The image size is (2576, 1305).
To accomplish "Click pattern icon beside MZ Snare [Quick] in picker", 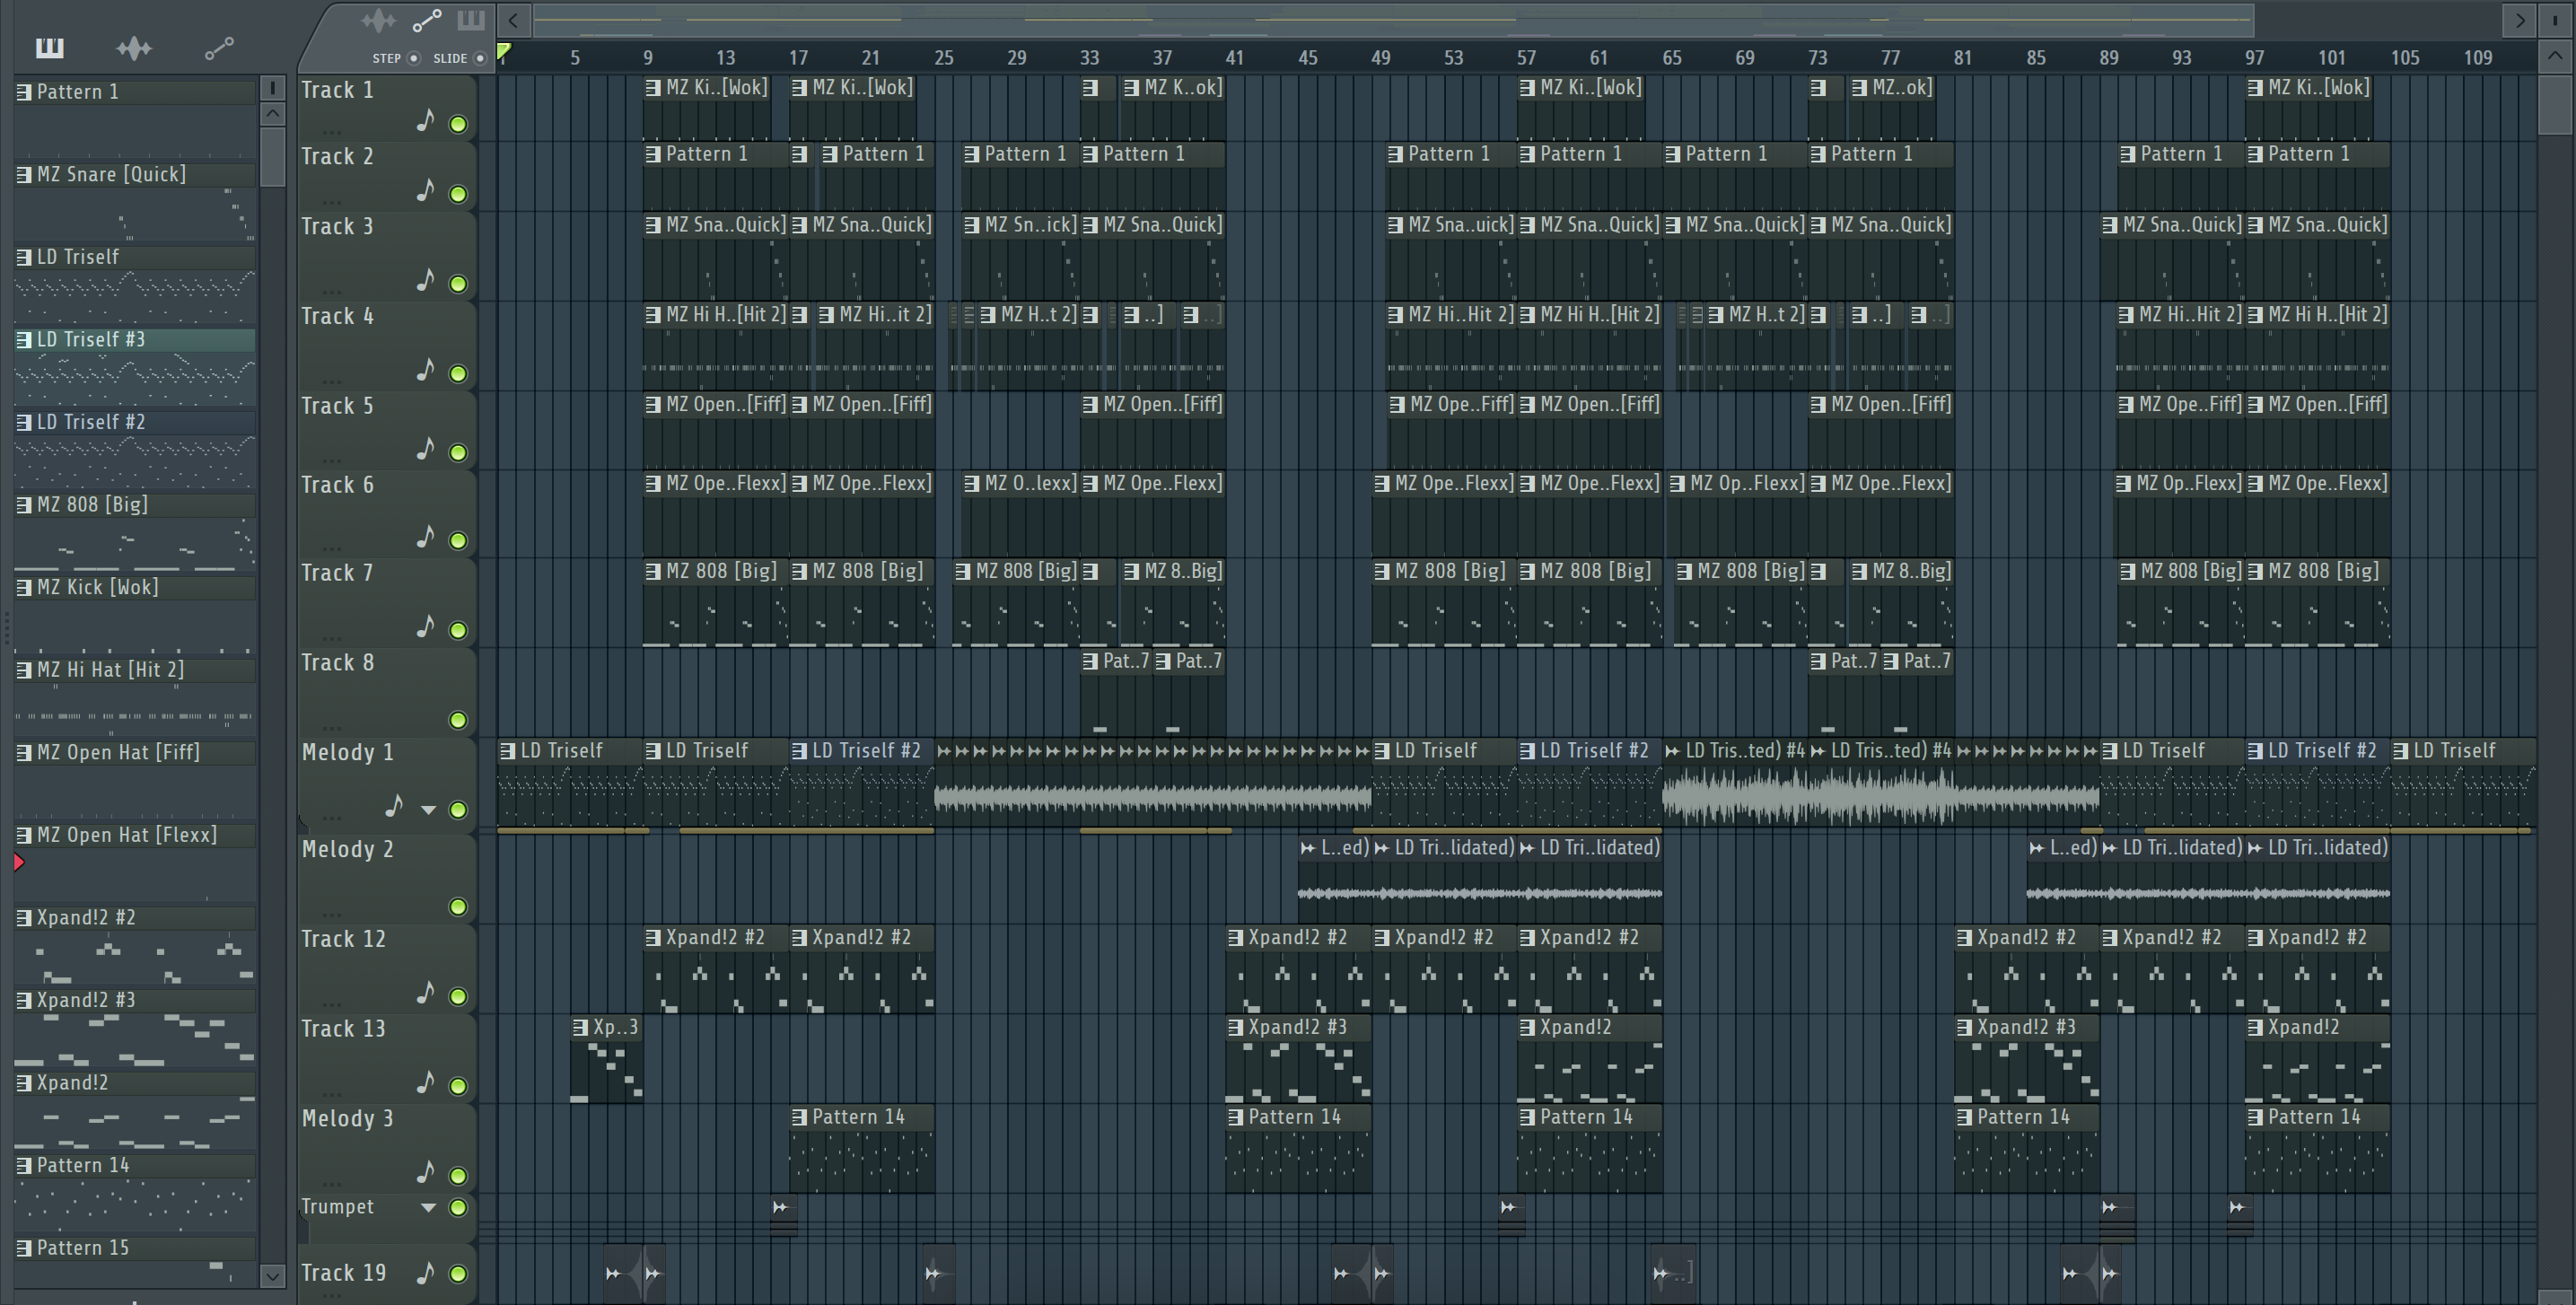I will click(24, 174).
